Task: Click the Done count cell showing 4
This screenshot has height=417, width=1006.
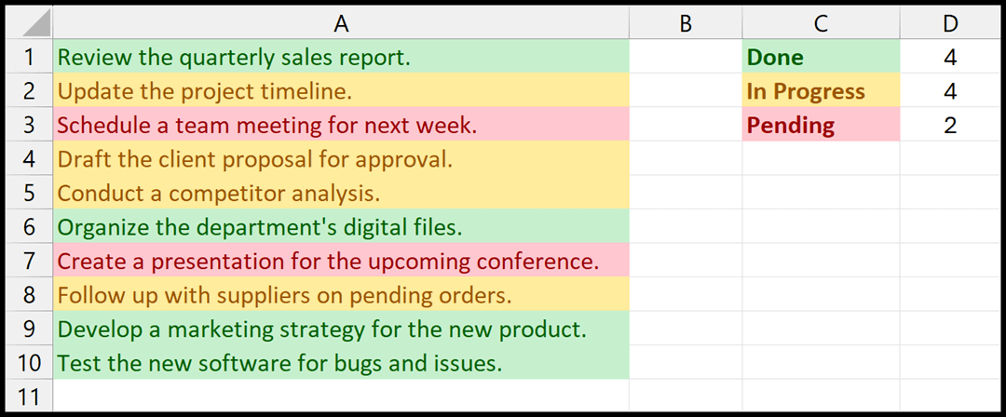Action: tap(949, 57)
